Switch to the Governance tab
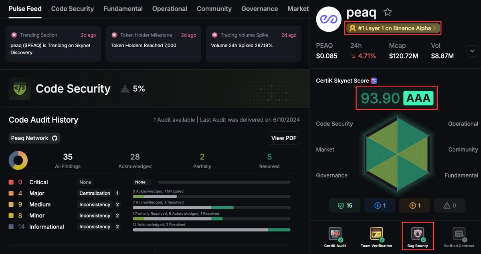481x254 pixels. click(x=259, y=8)
